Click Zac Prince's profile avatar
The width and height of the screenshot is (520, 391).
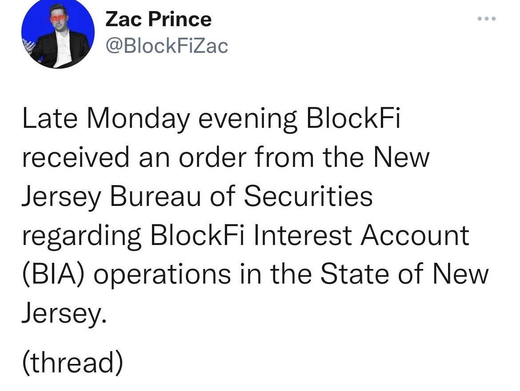pos(58,35)
